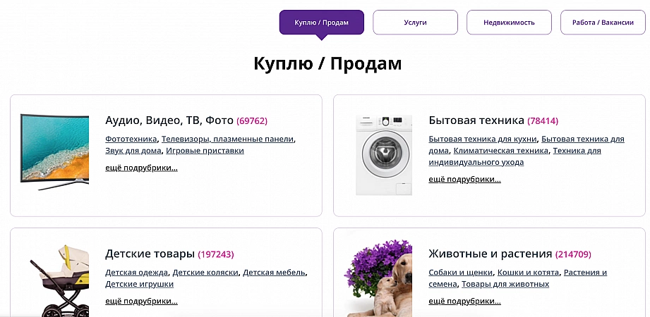Click the washing machine category image
This screenshot has width=650, height=317.
coord(383,155)
